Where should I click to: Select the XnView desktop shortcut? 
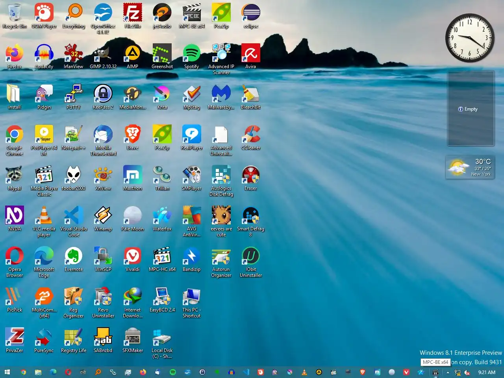103,178
